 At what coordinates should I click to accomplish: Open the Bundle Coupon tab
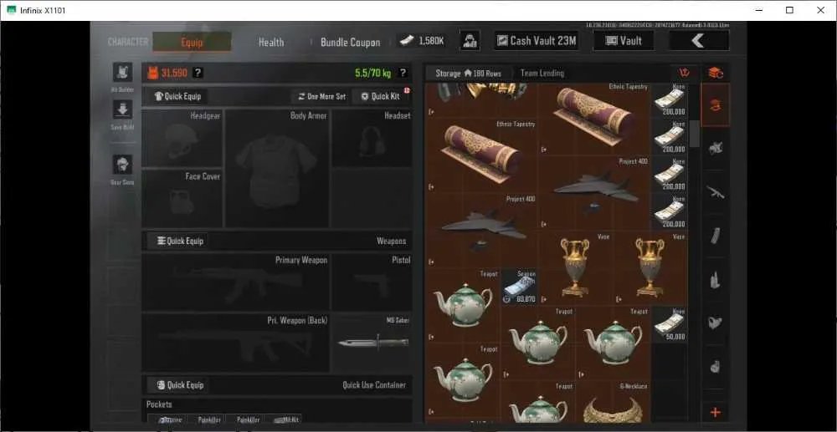coord(350,42)
